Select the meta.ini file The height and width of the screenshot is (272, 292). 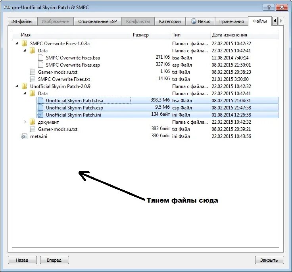[x=39, y=136]
